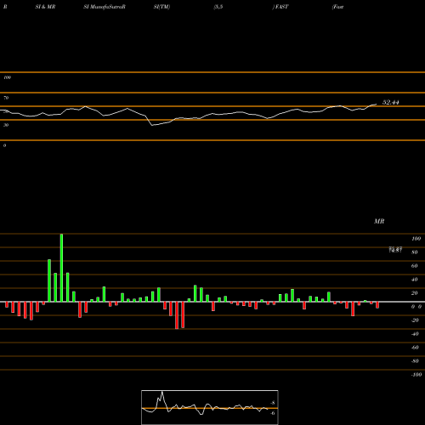Click the 74.81 value in the MR panel
The width and height of the screenshot is (425, 425).
click(395, 250)
